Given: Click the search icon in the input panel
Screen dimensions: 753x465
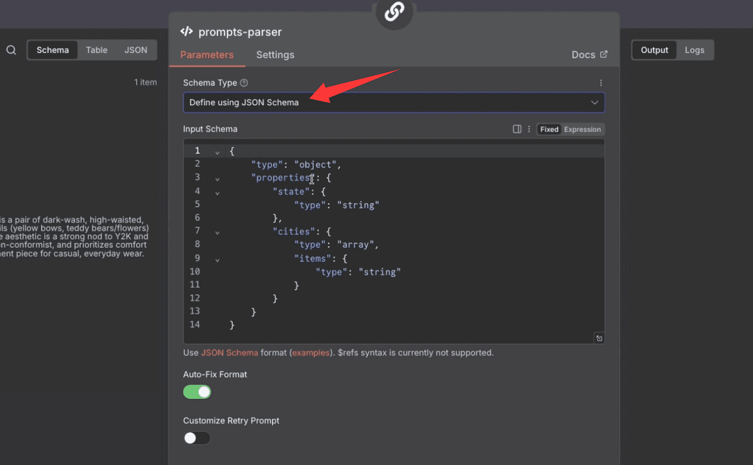Looking at the screenshot, I should click(x=11, y=50).
